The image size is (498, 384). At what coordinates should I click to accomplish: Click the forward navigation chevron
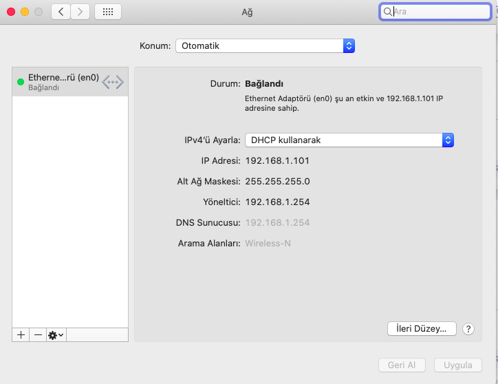[80, 12]
